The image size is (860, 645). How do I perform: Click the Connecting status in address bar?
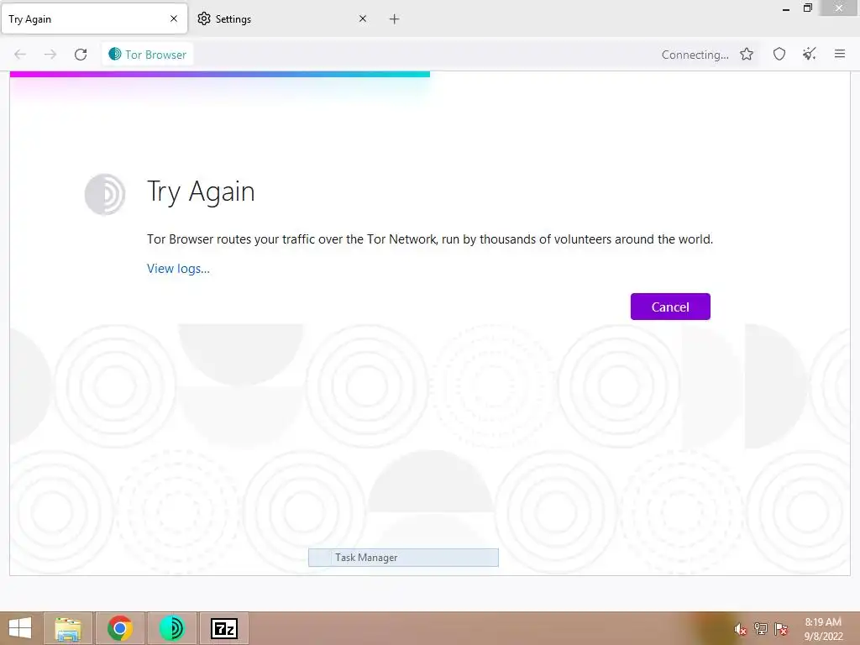tap(695, 55)
